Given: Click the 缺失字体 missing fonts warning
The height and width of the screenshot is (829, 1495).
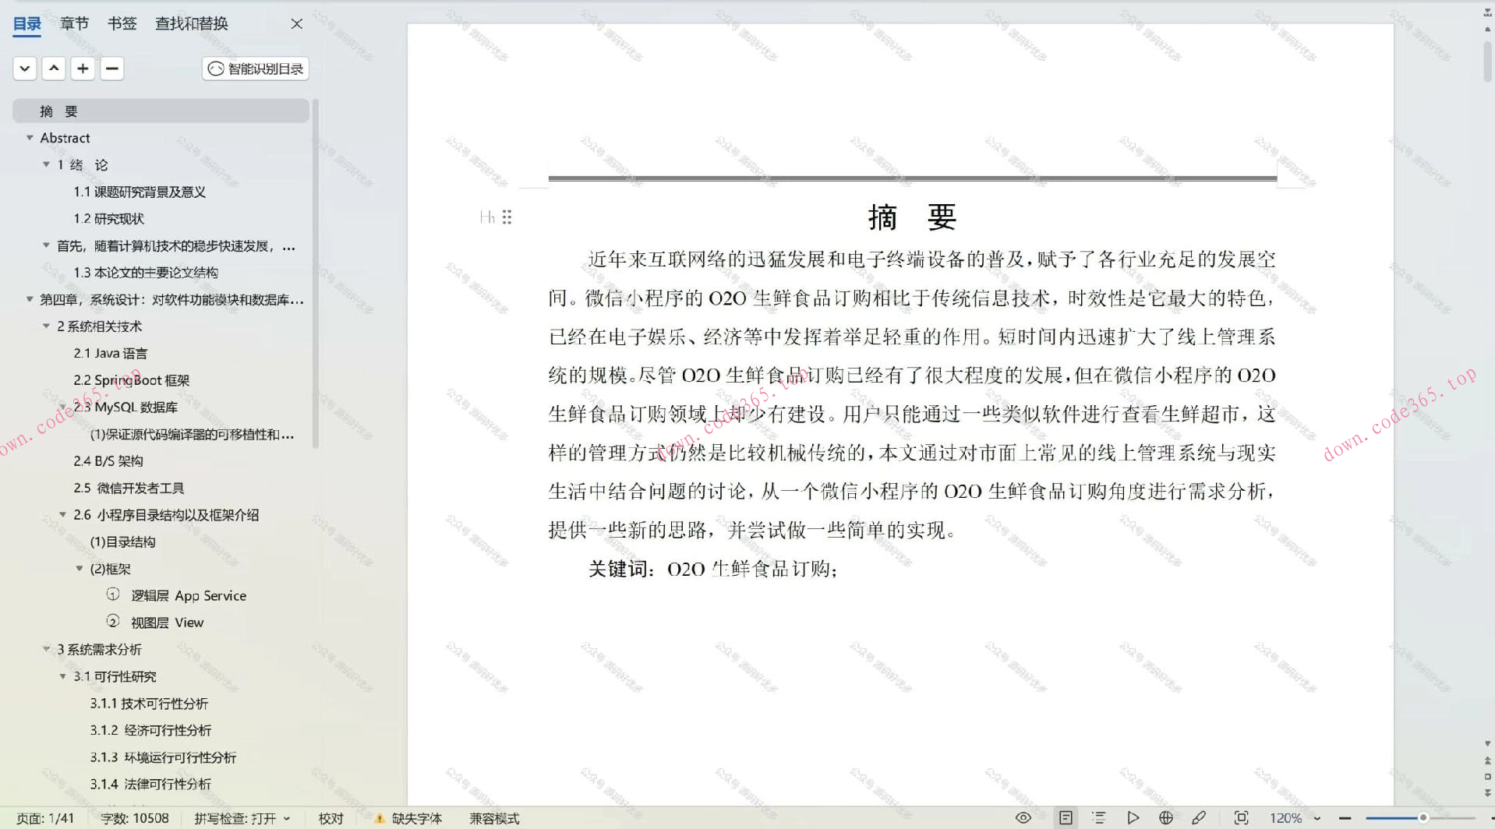Looking at the screenshot, I should click(409, 817).
